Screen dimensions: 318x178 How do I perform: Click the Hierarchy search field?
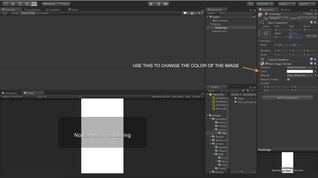pyautogui.click(x=236, y=13)
